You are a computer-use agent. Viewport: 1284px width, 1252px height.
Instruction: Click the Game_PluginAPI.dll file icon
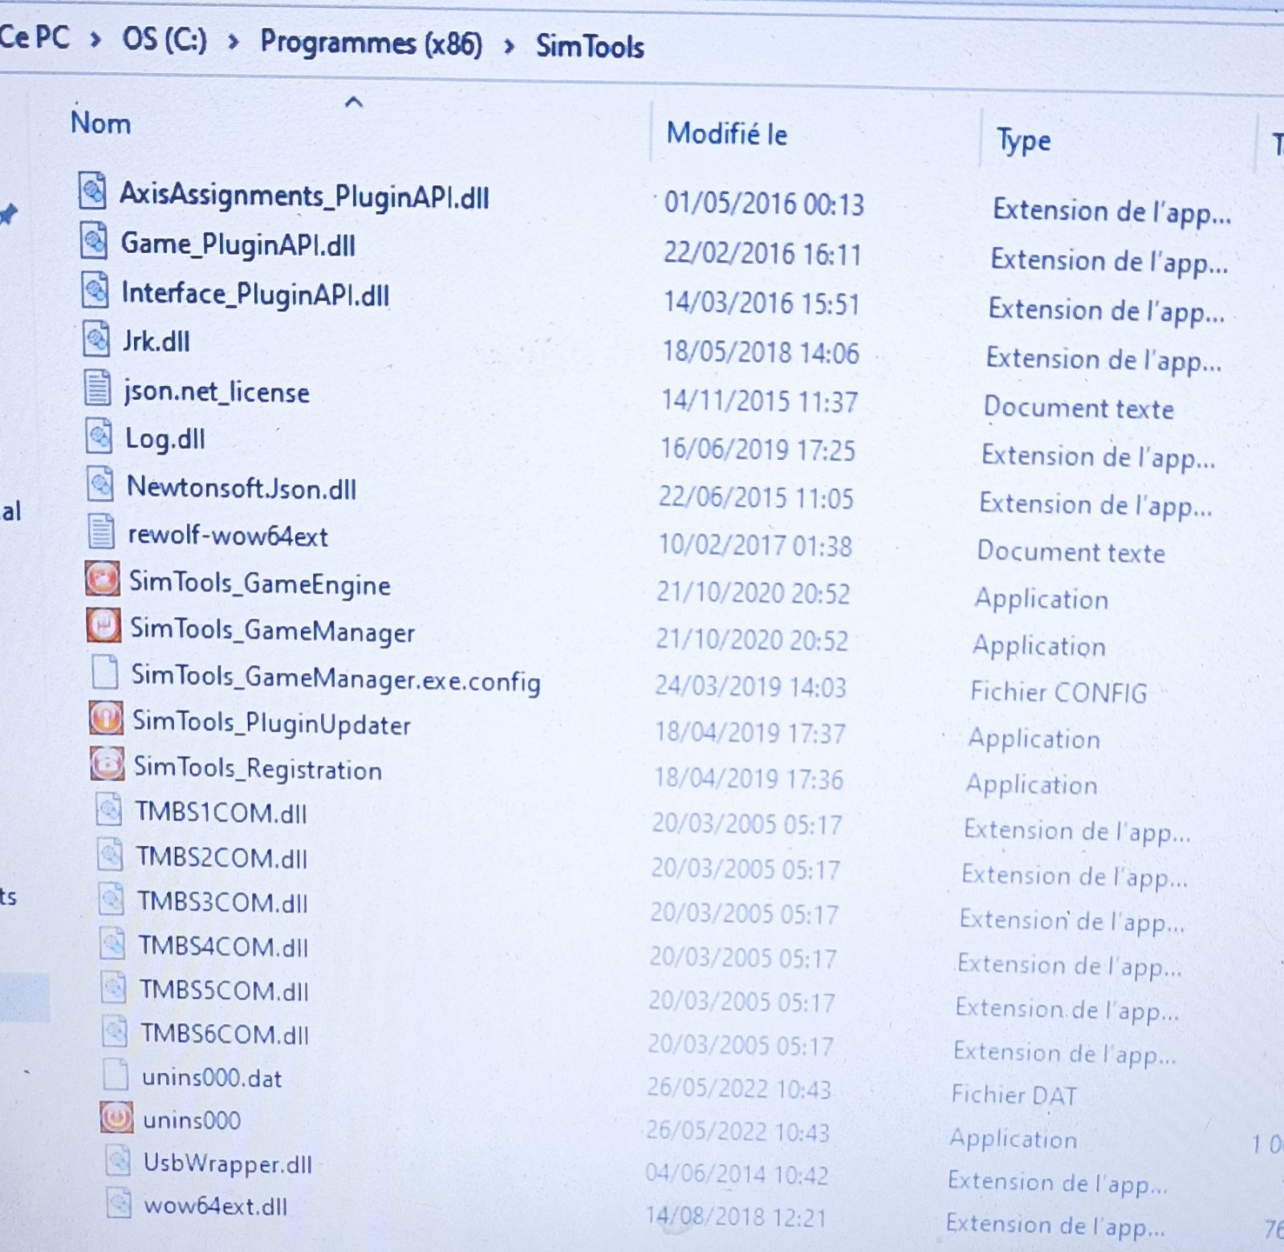tap(94, 240)
